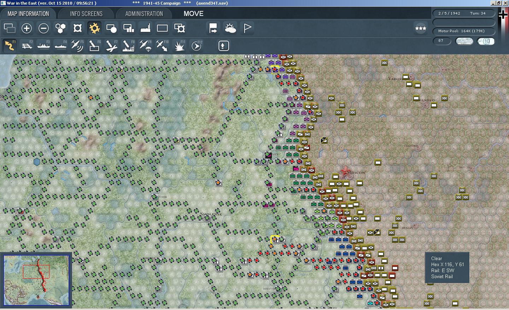Click the empty rectangle toolbar icon
Screen dimensions: 509x310
[162, 28]
